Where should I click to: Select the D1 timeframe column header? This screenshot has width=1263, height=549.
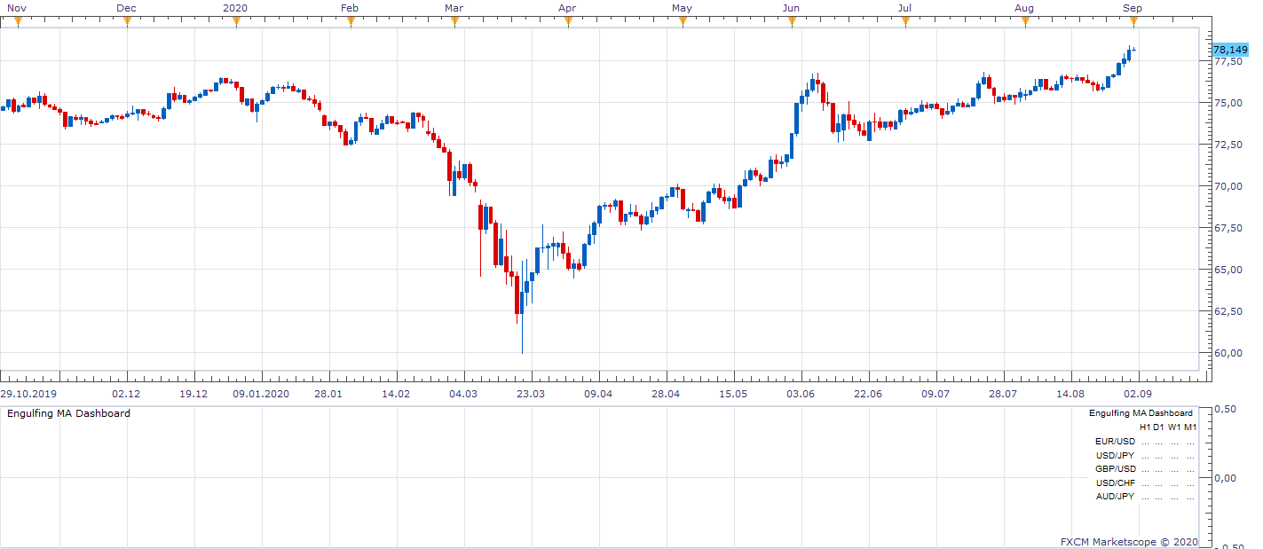pos(1158,427)
